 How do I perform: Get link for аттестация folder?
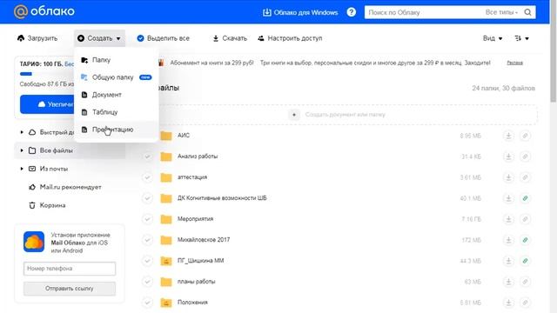tap(525, 177)
